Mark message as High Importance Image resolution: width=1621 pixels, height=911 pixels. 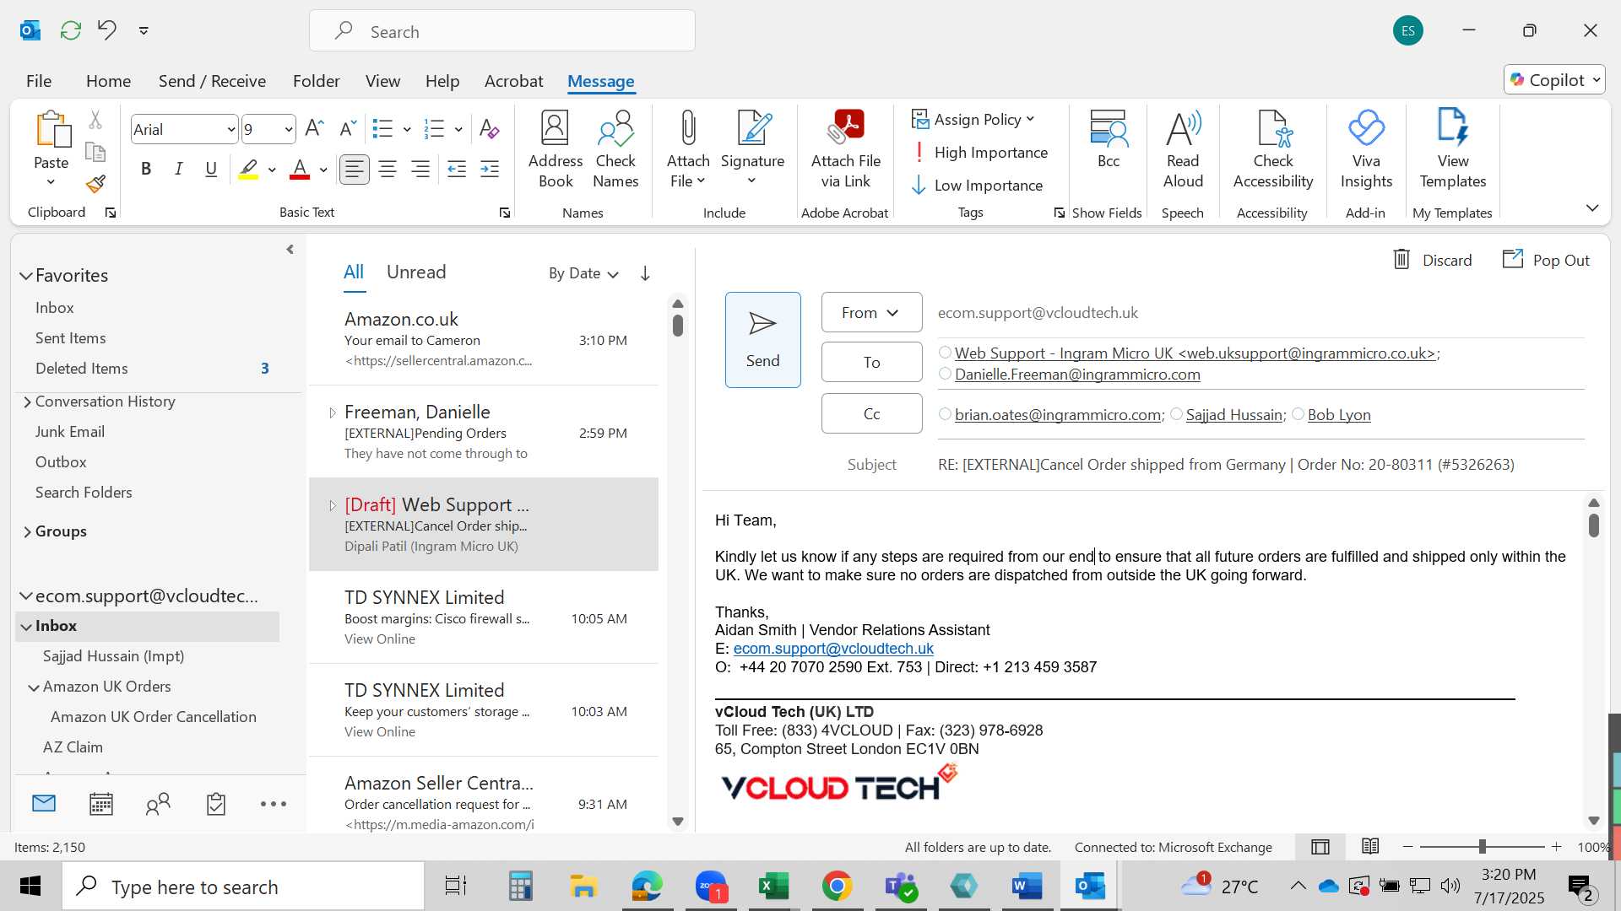[980, 153]
